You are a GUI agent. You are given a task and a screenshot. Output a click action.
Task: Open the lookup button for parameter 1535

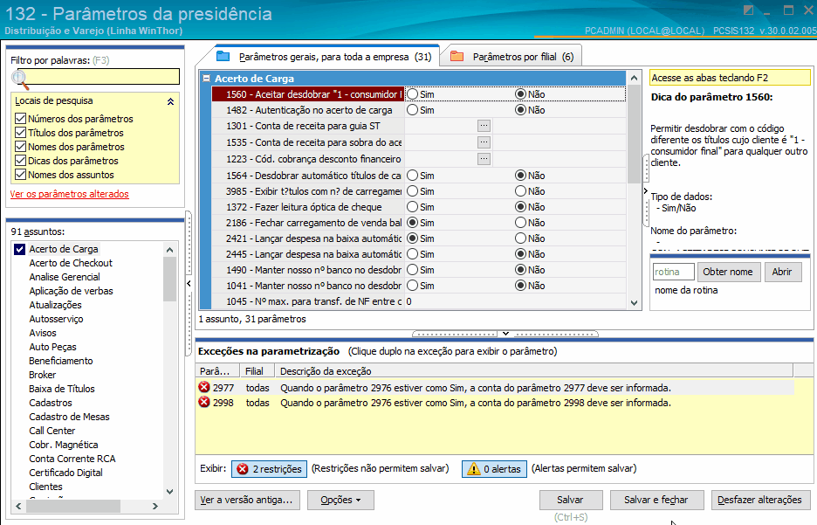(484, 142)
